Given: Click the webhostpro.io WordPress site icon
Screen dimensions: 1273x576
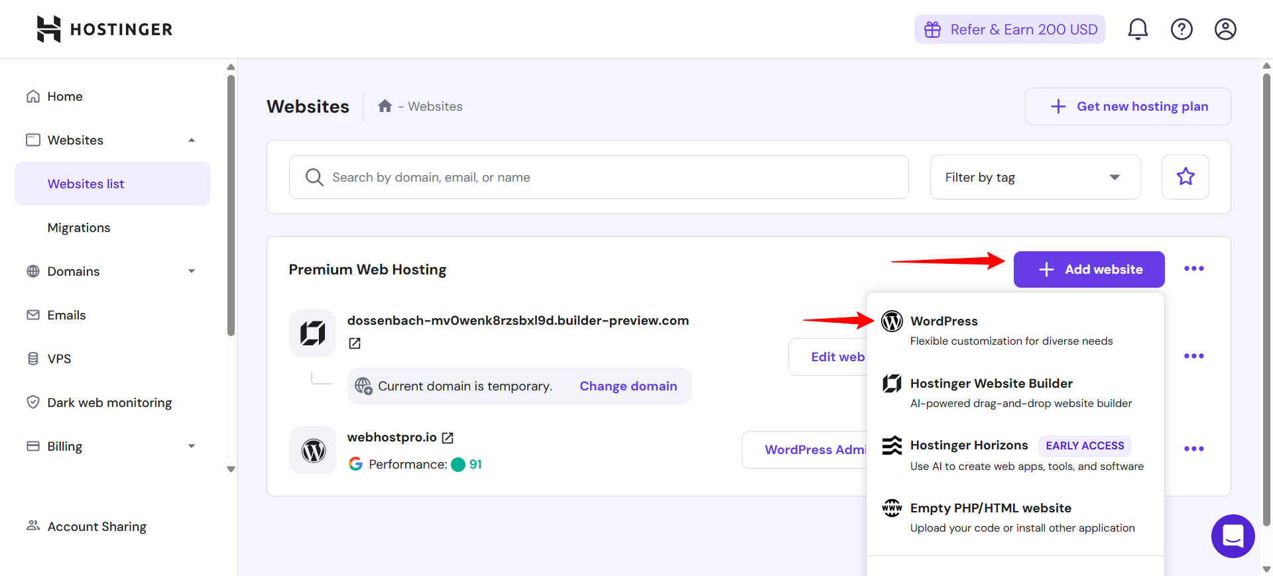Looking at the screenshot, I should point(313,450).
